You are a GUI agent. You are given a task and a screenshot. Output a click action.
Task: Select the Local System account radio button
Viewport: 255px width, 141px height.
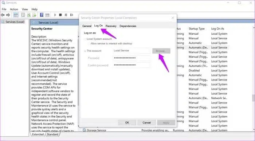point(85,39)
